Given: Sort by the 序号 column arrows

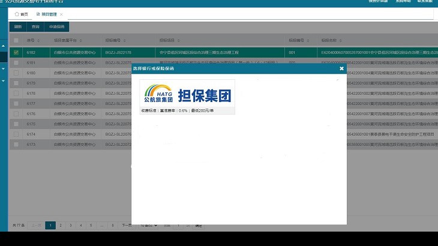Looking at the screenshot, I should (38, 41).
